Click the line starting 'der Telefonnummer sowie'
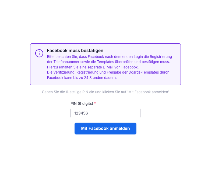Screen dimensions: 215x173 point(108,62)
